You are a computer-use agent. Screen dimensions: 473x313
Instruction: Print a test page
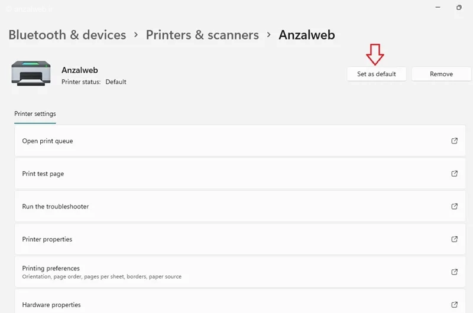[240, 174]
